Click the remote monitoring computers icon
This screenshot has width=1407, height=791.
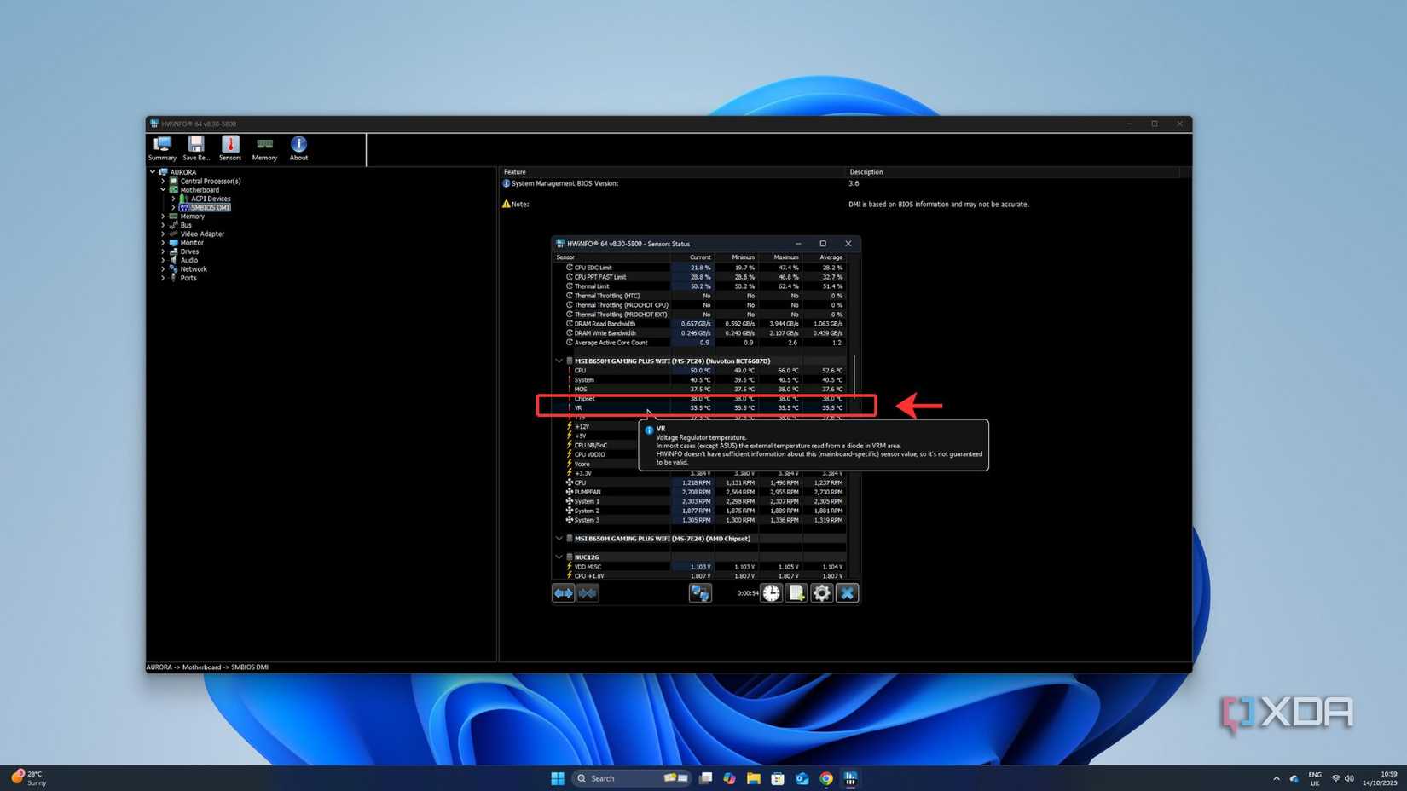click(700, 593)
